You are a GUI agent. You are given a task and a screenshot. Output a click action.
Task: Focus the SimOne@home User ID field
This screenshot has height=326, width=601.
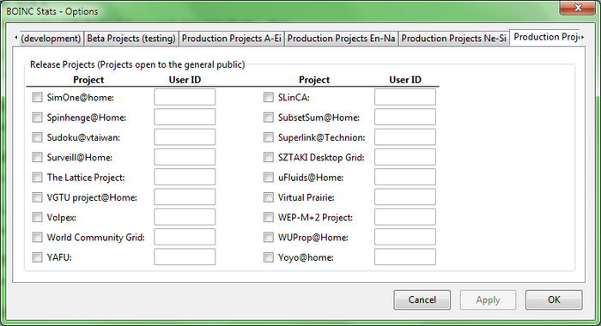(185, 97)
